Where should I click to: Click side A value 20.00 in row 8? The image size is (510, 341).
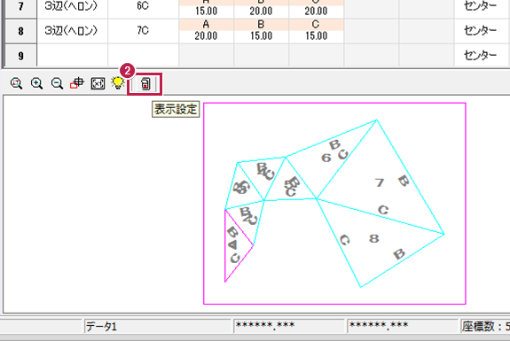(206, 36)
